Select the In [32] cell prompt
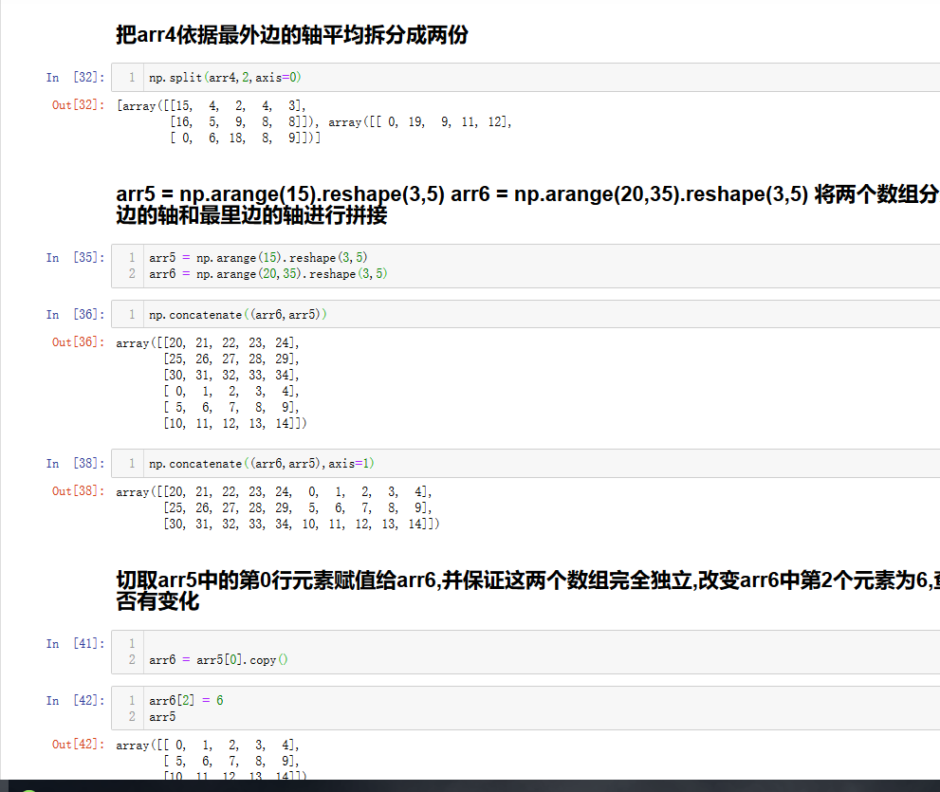The image size is (940, 792). tap(76, 78)
